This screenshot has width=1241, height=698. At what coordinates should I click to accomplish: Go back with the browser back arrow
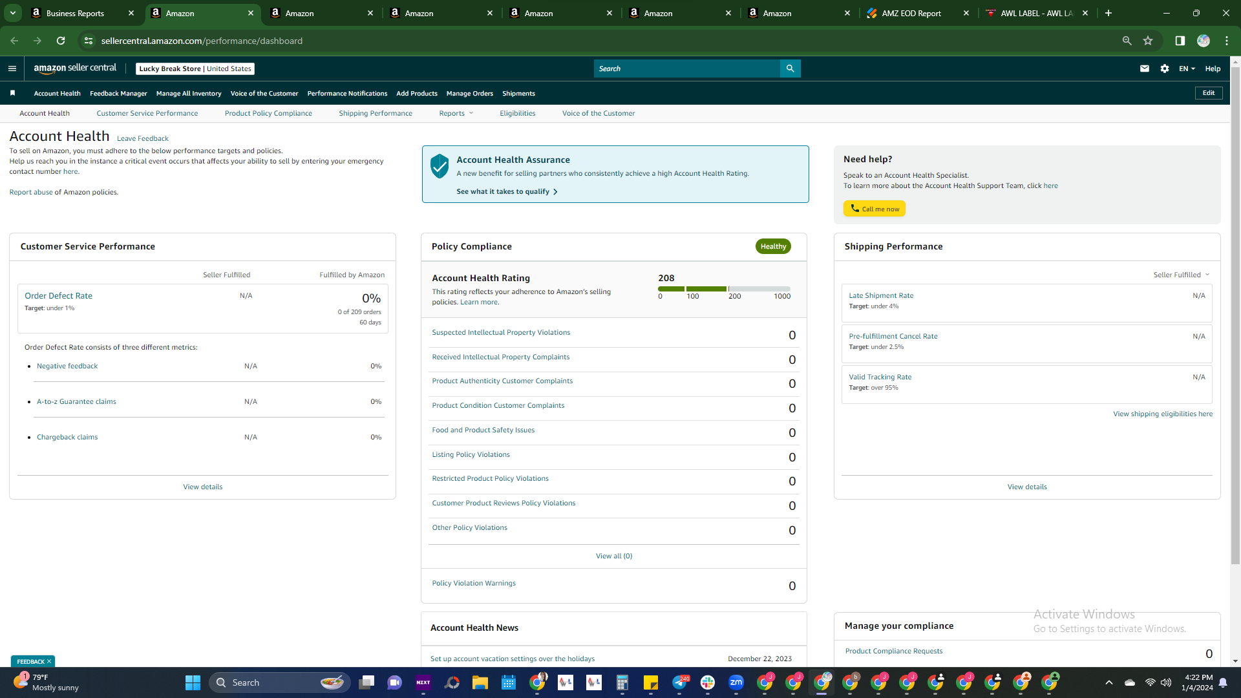(14, 41)
